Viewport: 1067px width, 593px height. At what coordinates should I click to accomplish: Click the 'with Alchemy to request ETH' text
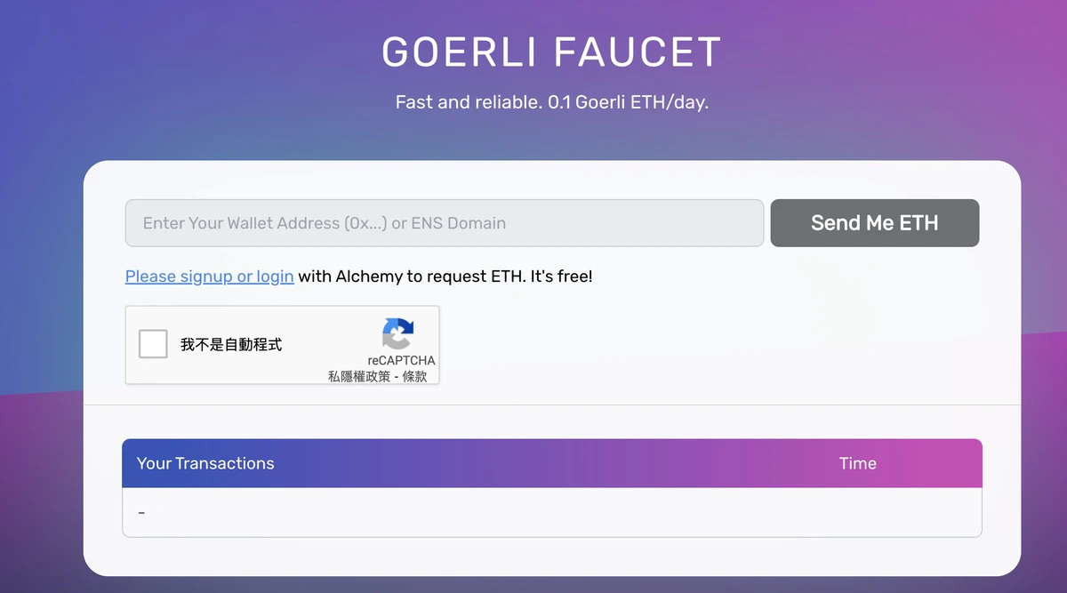411,276
